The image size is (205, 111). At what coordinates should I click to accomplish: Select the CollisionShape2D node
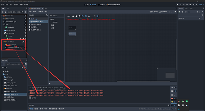click(x=13, y=47)
